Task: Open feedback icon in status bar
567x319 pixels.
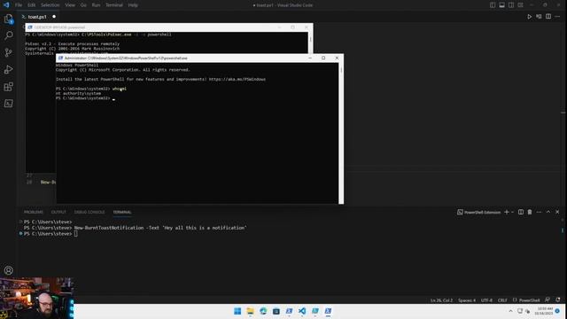Action: (x=548, y=300)
